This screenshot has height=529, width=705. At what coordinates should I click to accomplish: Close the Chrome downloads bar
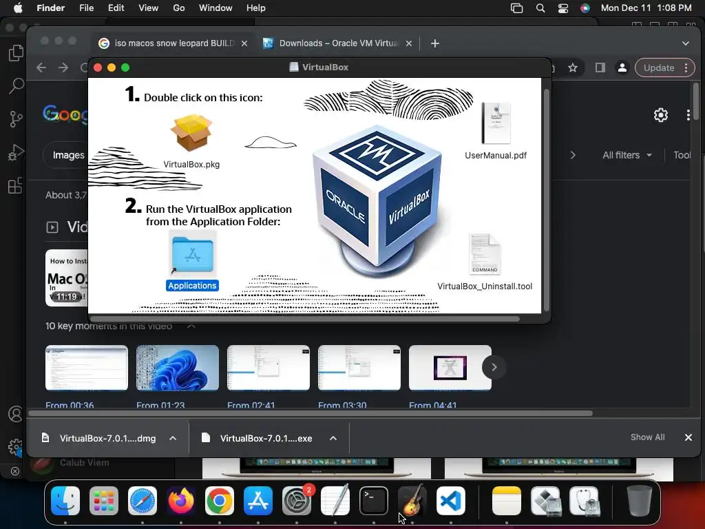[x=688, y=437]
